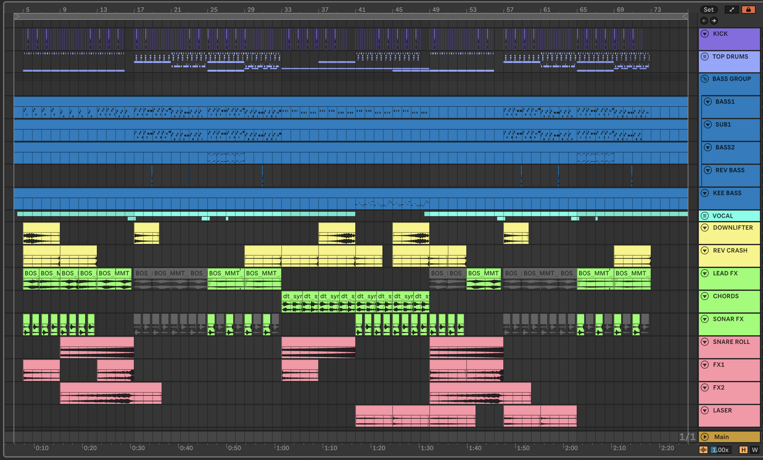Click the LASER track fold icon
Viewport: 763px width, 460px height.
(705, 410)
